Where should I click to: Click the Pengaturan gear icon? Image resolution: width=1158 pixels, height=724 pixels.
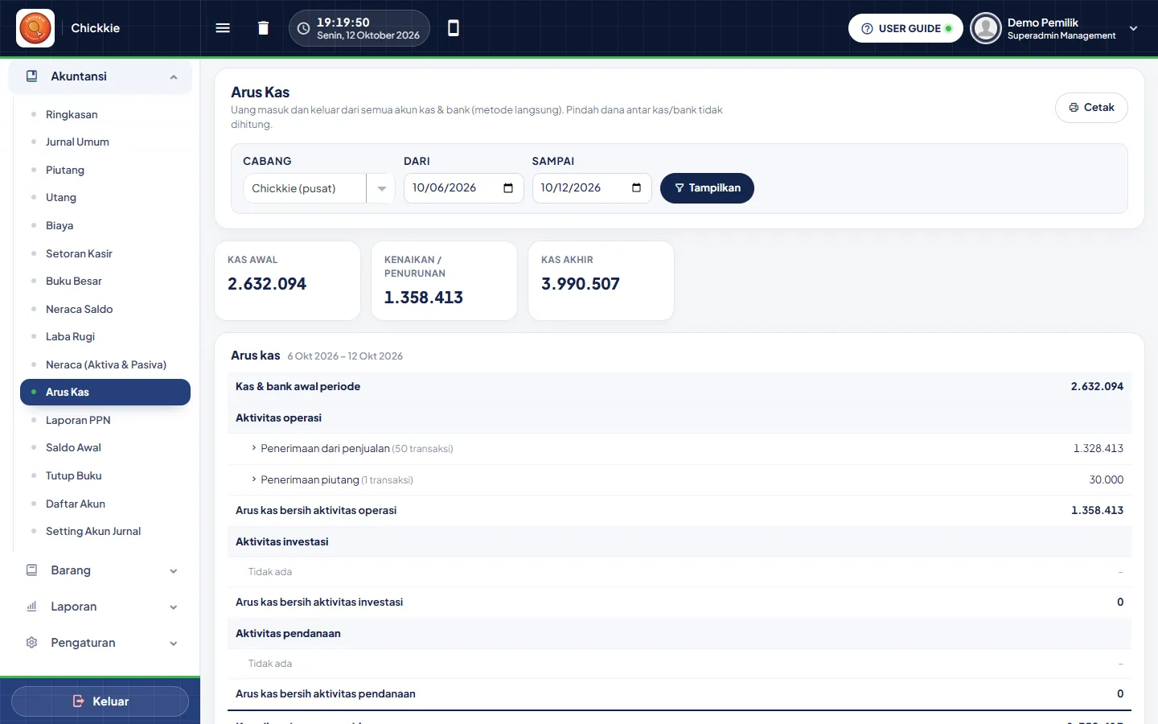click(x=32, y=643)
